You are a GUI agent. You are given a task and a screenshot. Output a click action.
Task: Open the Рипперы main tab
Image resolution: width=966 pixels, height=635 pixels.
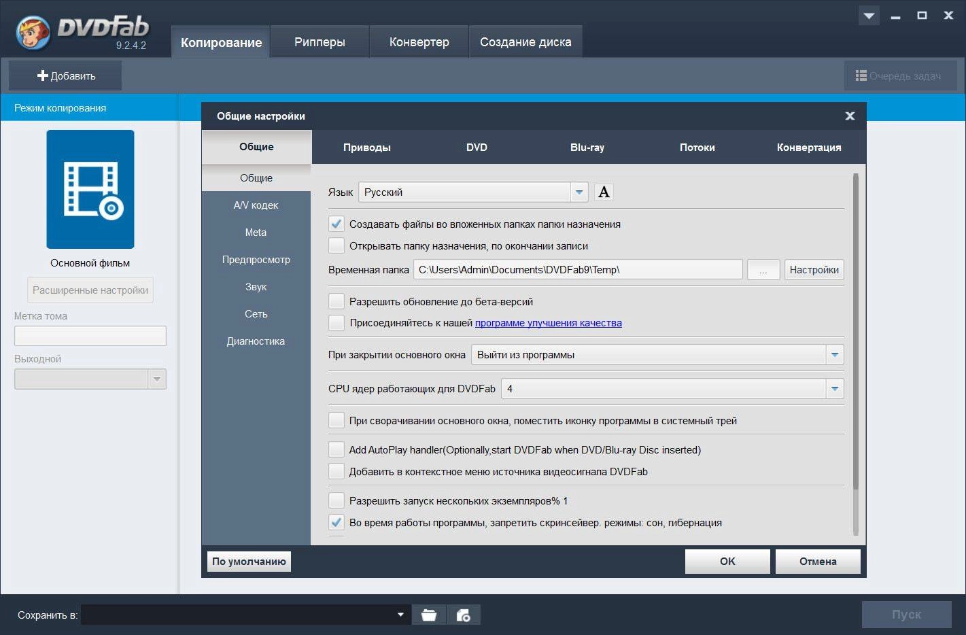(320, 42)
